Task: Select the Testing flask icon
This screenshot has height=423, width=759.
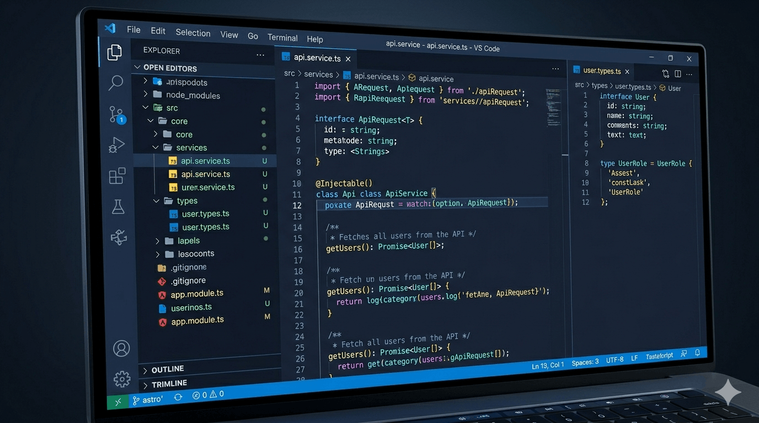Action: [x=117, y=207]
